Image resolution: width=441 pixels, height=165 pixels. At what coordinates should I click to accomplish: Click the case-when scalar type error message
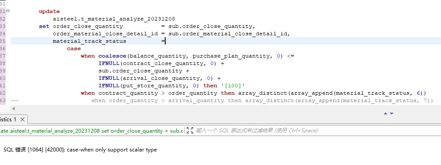point(80,150)
